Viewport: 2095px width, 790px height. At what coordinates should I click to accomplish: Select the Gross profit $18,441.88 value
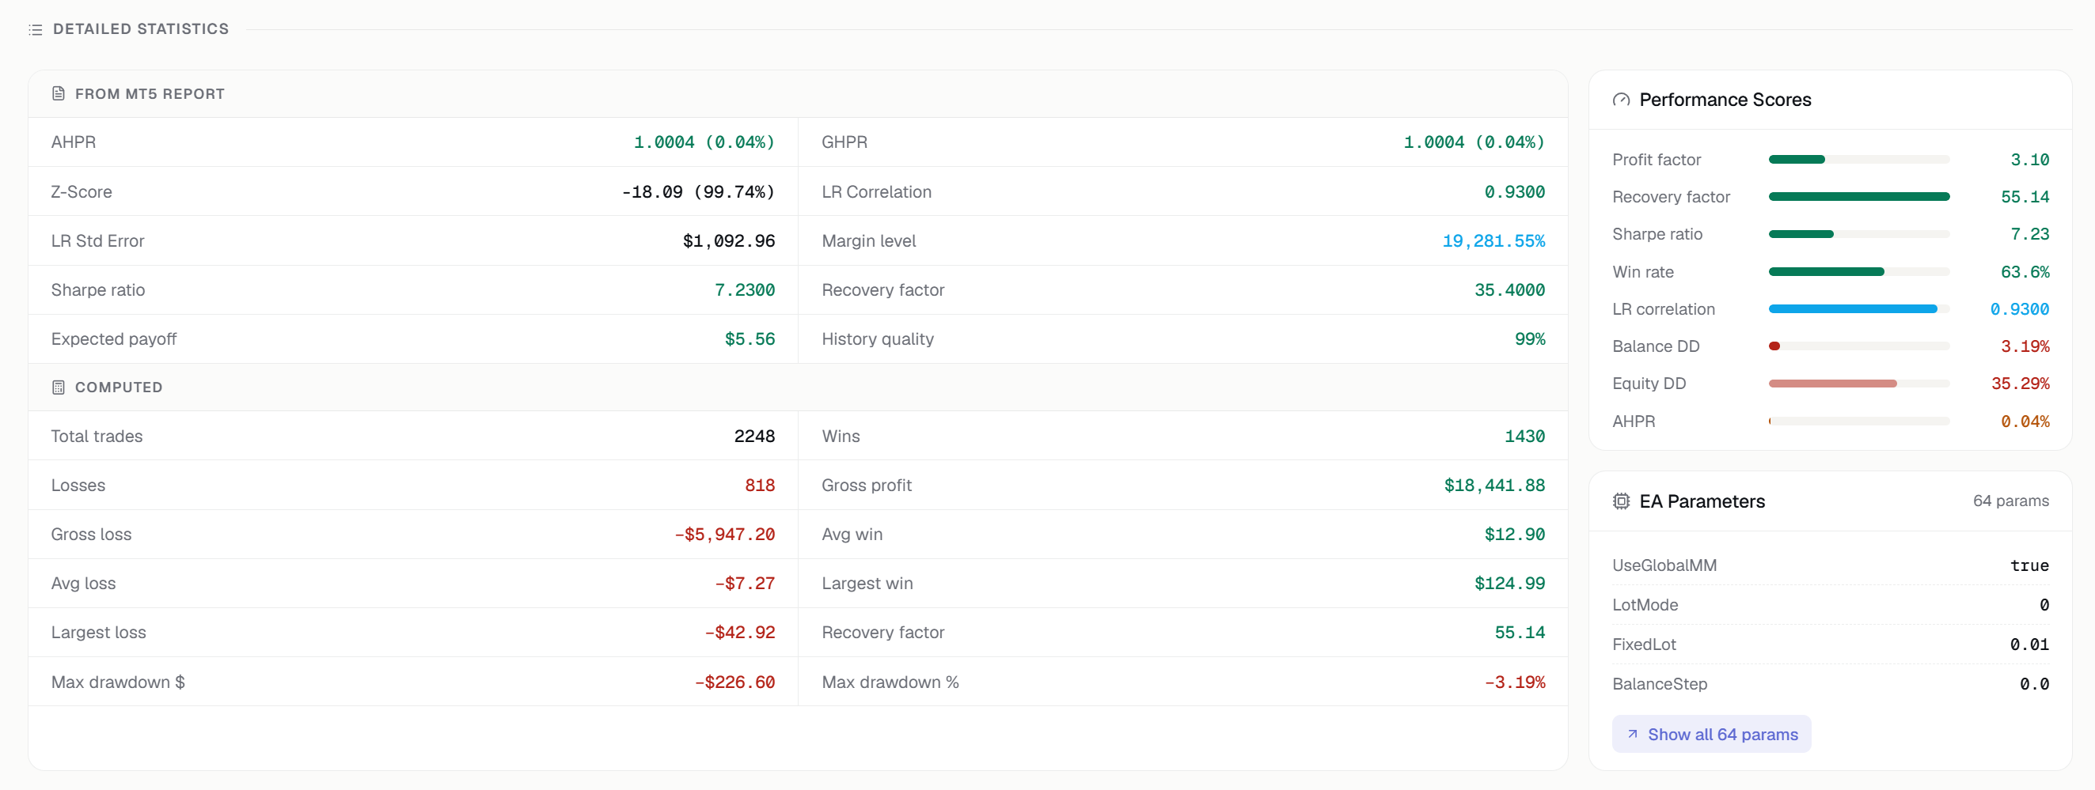pyautogui.click(x=1494, y=486)
